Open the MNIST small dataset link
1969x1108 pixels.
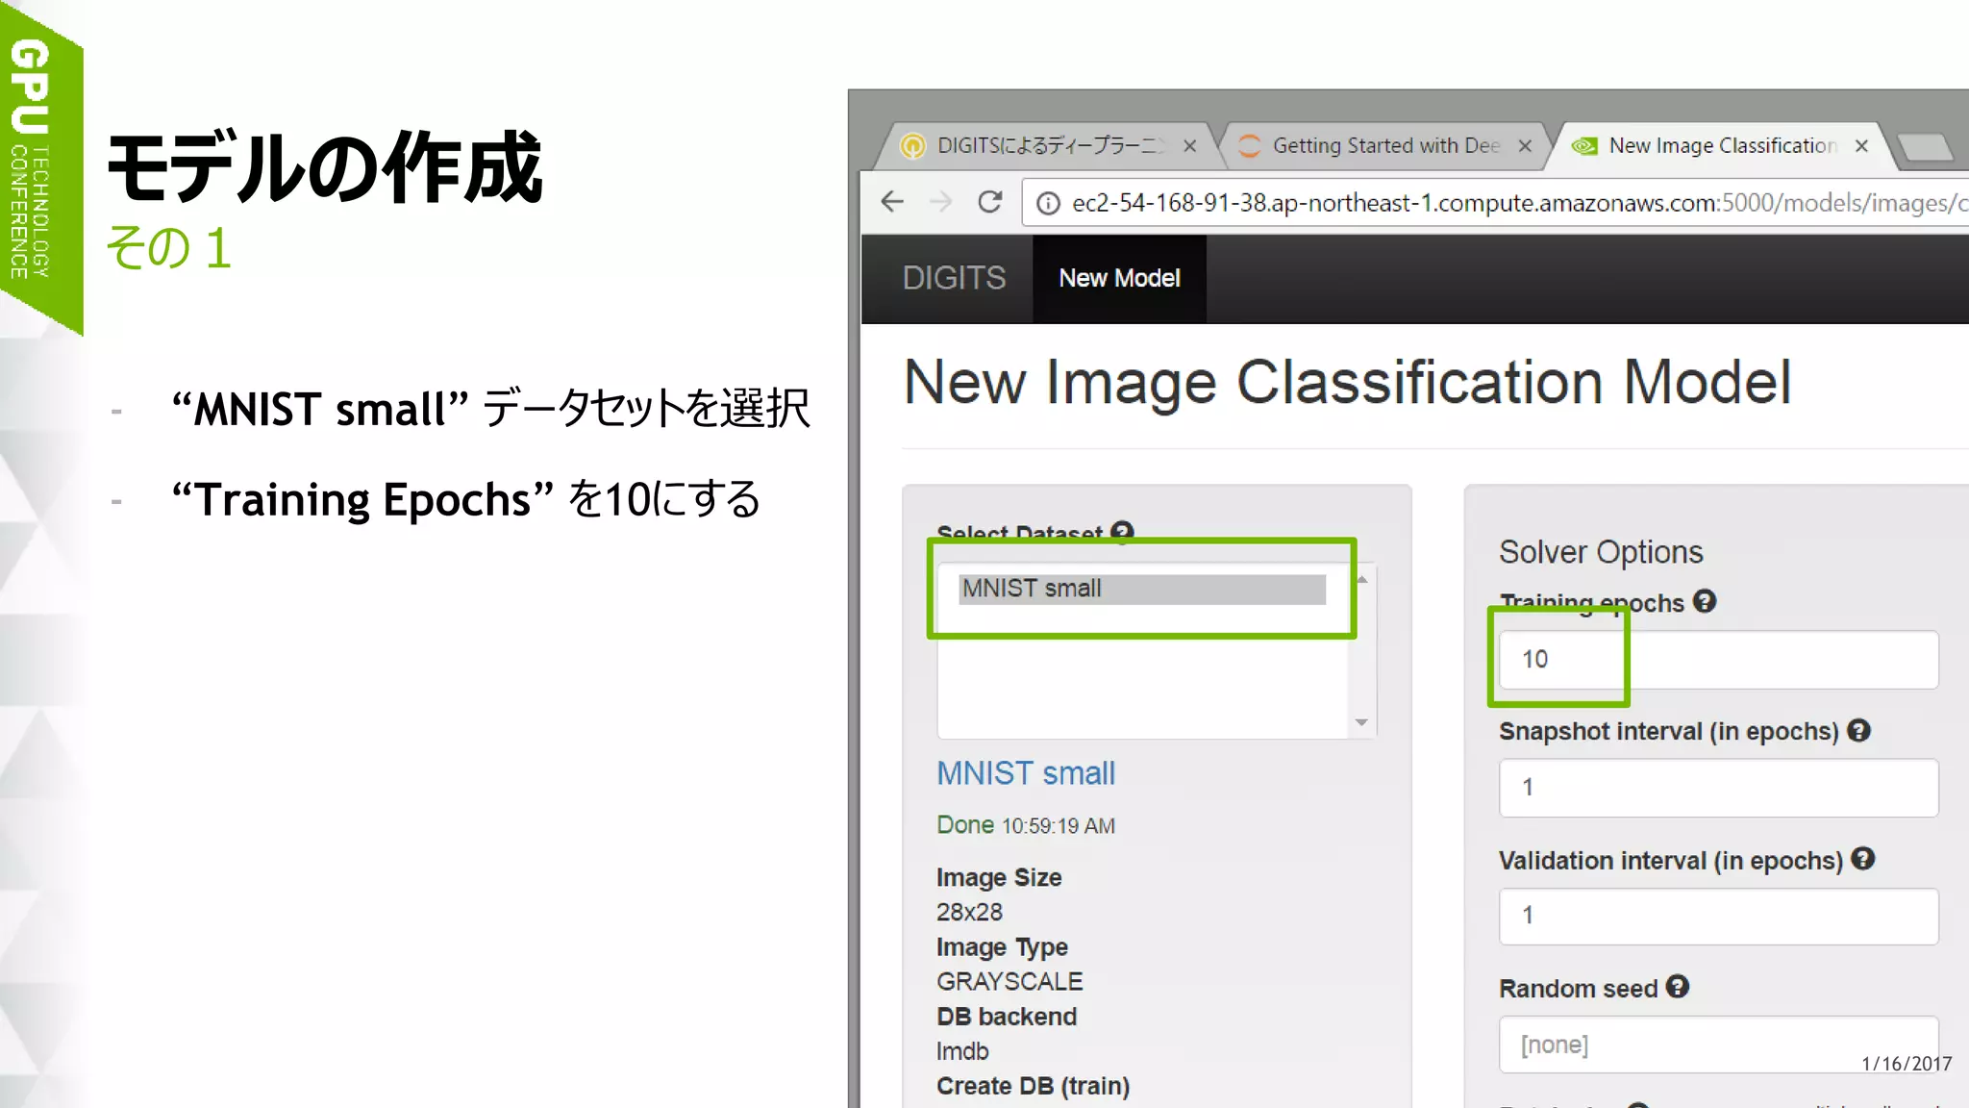pos(1026,773)
